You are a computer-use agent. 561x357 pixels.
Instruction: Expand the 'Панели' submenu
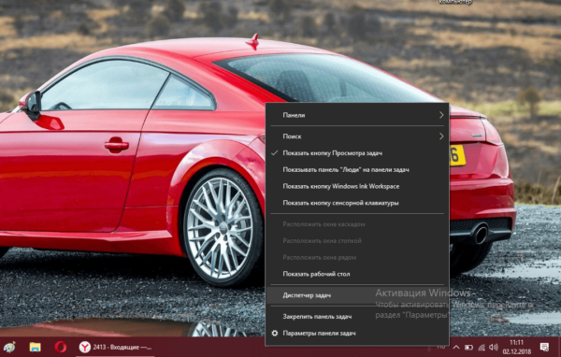point(357,115)
